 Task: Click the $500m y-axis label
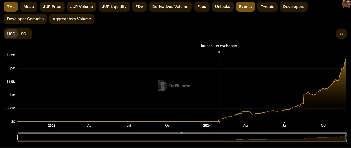point(10,108)
